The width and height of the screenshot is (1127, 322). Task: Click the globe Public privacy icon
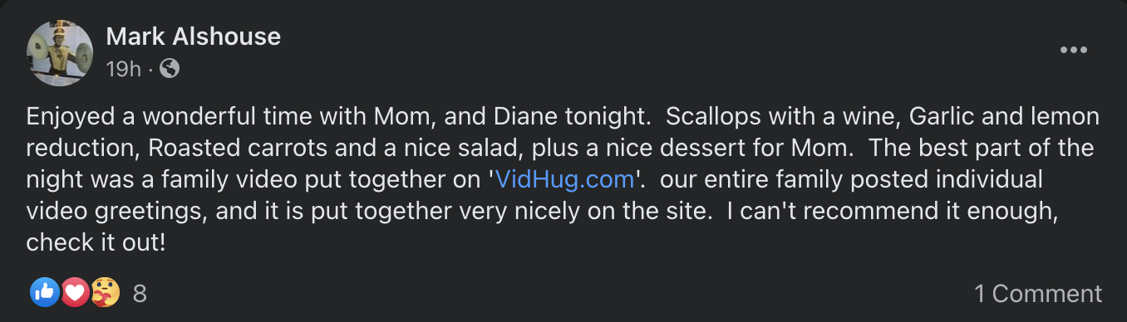(x=169, y=70)
